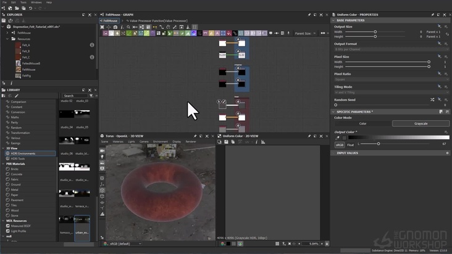Open the Tools menu
This screenshot has width=452, height=254.
(x=23, y=2)
